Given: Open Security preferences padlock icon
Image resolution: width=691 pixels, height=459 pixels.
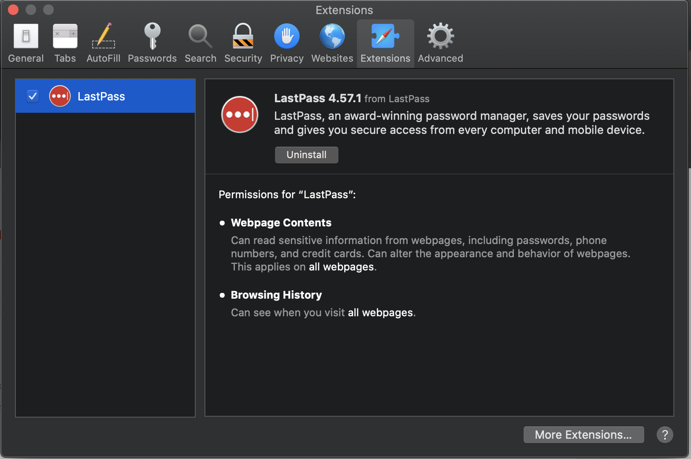Looking at the screenshot, I should click(243, 43).
